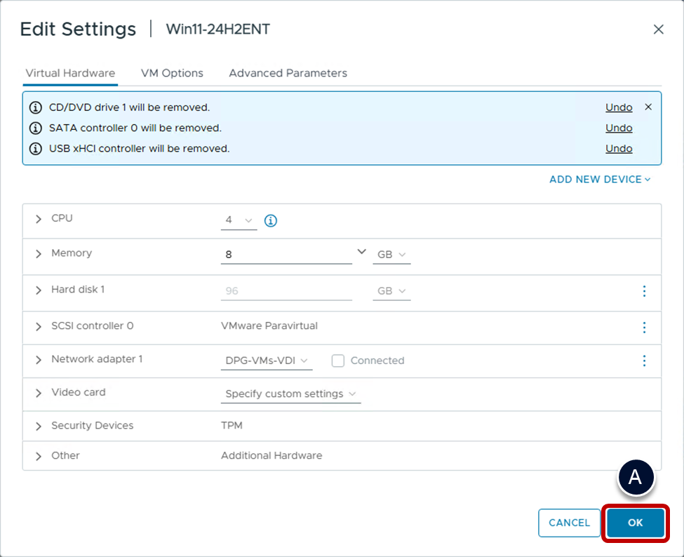Expand the Memory settings row
This screenshot has height=557, width=684.
pyautogui.click(x=39, y=254)
